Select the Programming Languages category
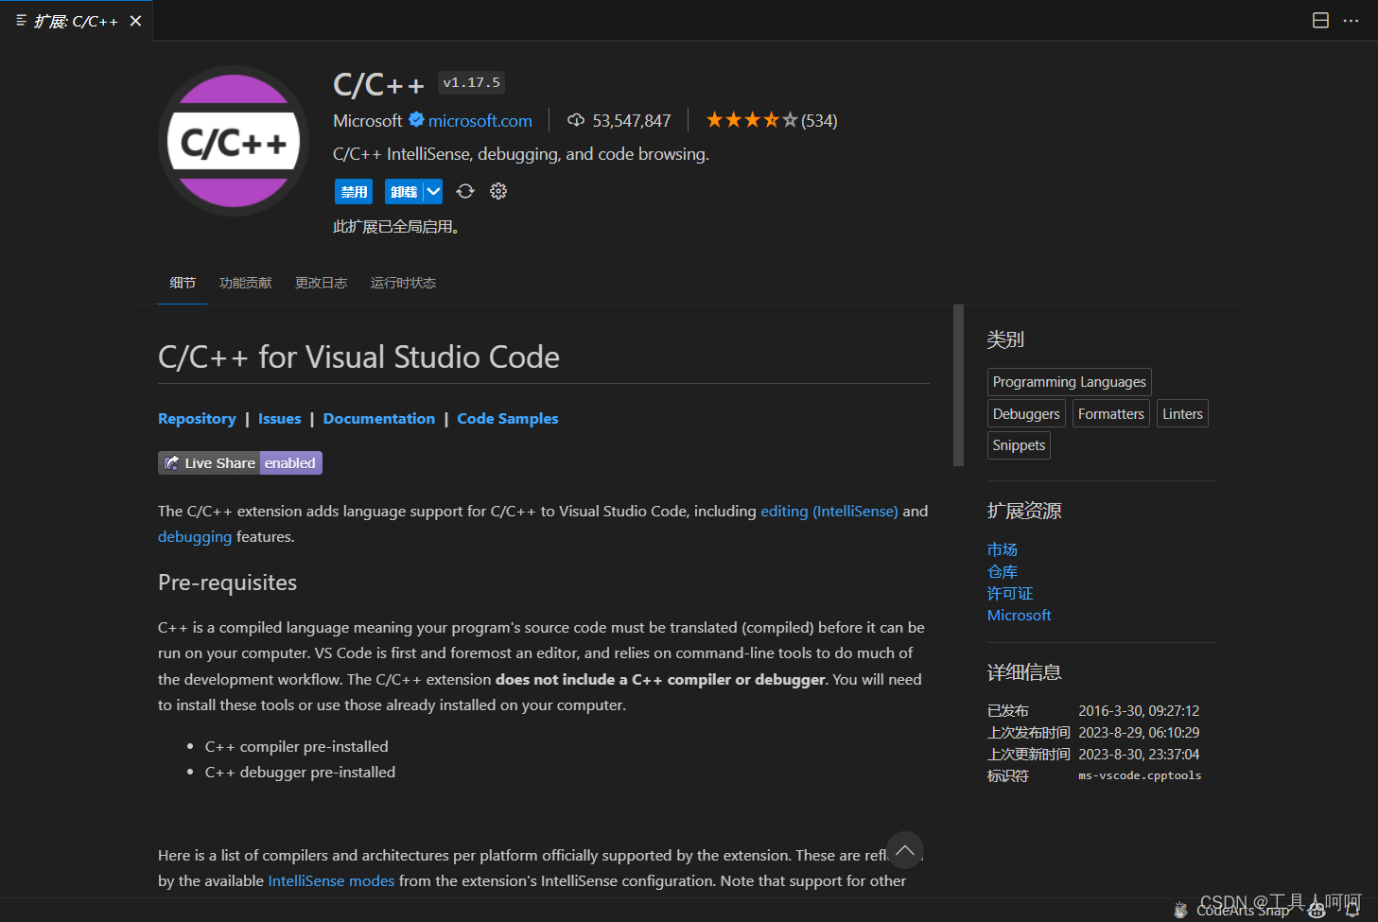 (1070, 381)
